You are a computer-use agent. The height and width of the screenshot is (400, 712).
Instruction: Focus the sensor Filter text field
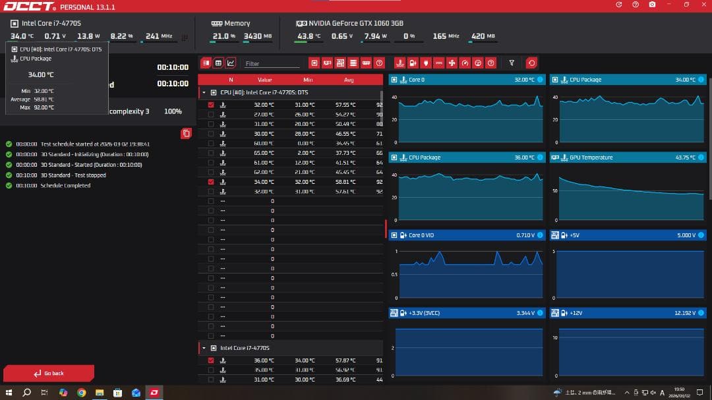tap(272, 63)
